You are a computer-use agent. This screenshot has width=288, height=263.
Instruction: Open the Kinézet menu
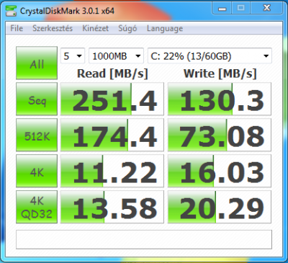tap(95, 28)
